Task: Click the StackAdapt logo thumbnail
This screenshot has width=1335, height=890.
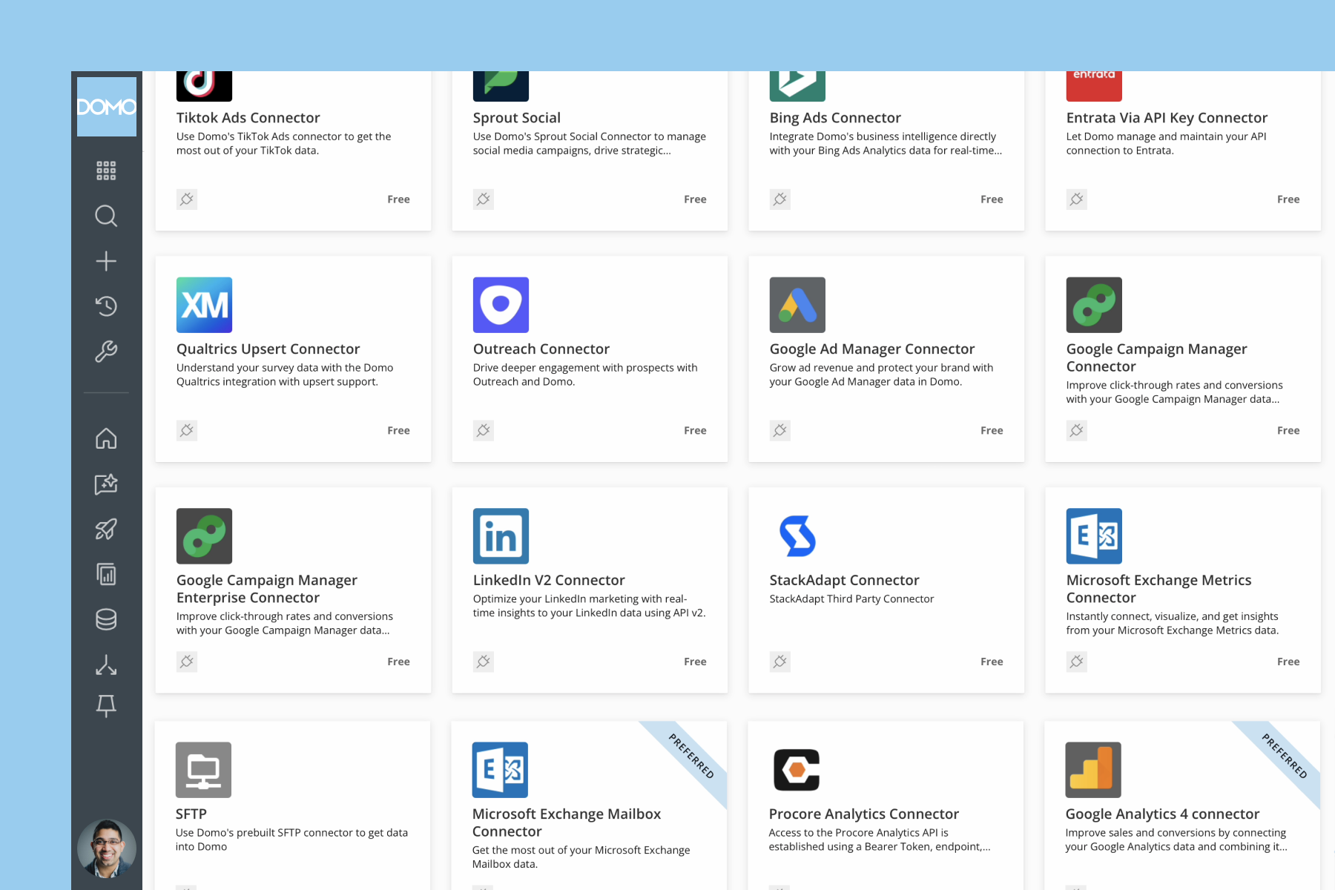Action: (x=797, y=536)
